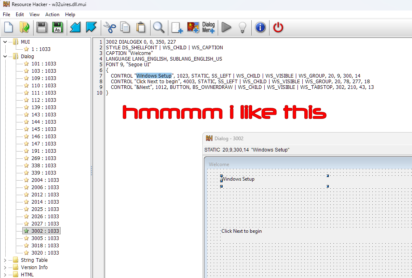Select dialog resource 2004 : 1033

45,180
